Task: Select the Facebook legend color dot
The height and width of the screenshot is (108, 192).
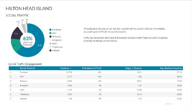Action: (x=50, y=30)
